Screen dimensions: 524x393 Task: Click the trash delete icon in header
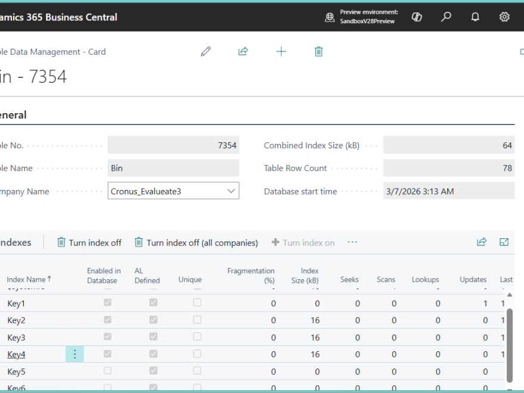coord(319,52)
